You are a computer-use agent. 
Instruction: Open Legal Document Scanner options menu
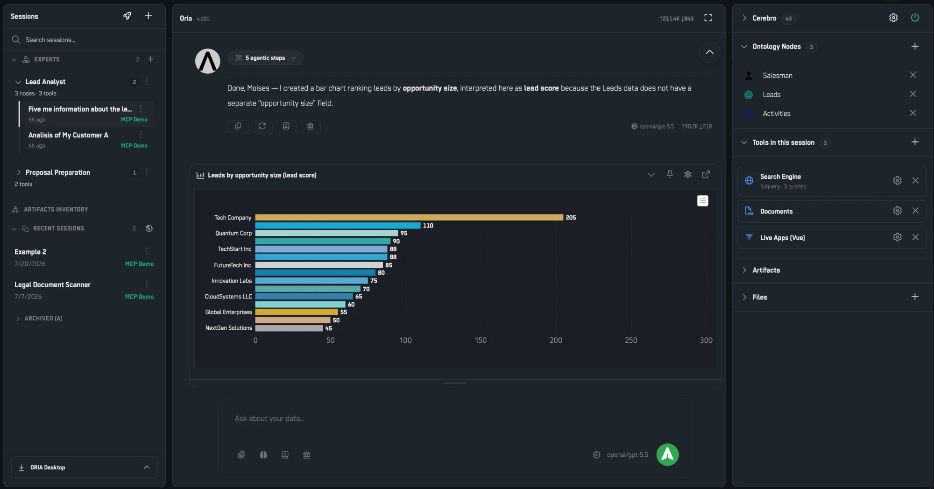tap(147, 284)
